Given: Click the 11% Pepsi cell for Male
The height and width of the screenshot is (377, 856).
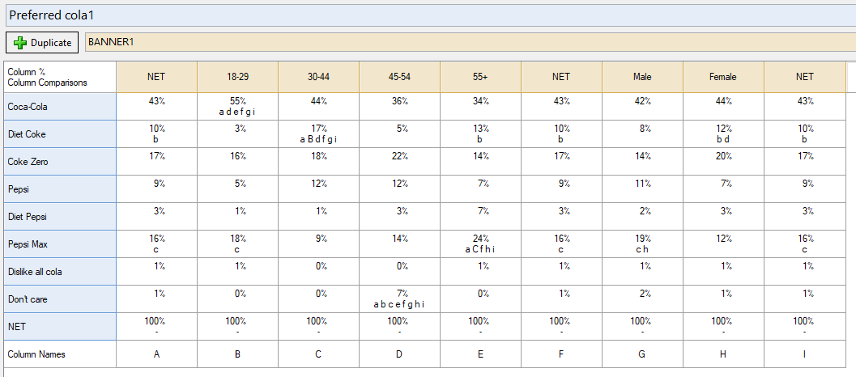Looking at the screenshot, I should pos(642,189).
